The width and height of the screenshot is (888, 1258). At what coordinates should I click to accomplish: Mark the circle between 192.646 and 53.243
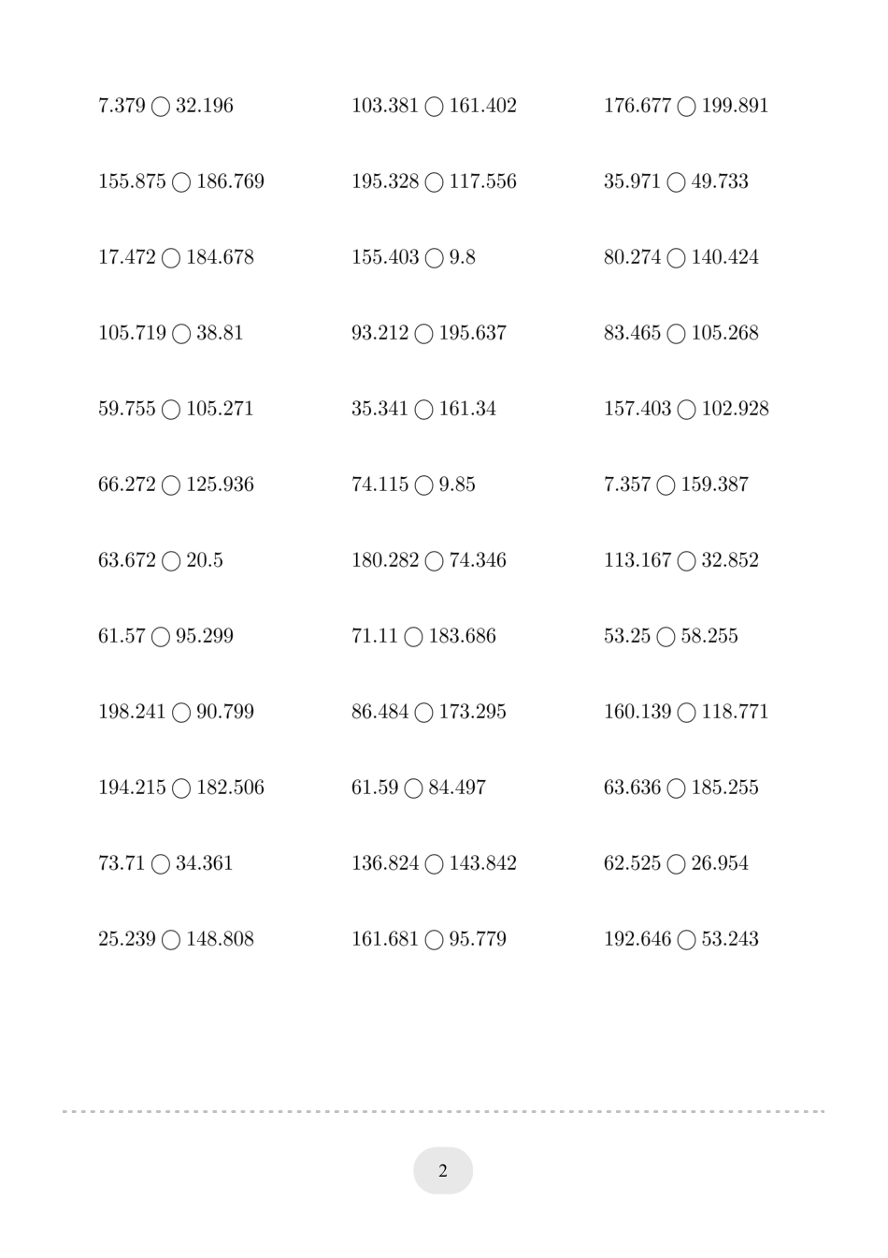[686, 940]
